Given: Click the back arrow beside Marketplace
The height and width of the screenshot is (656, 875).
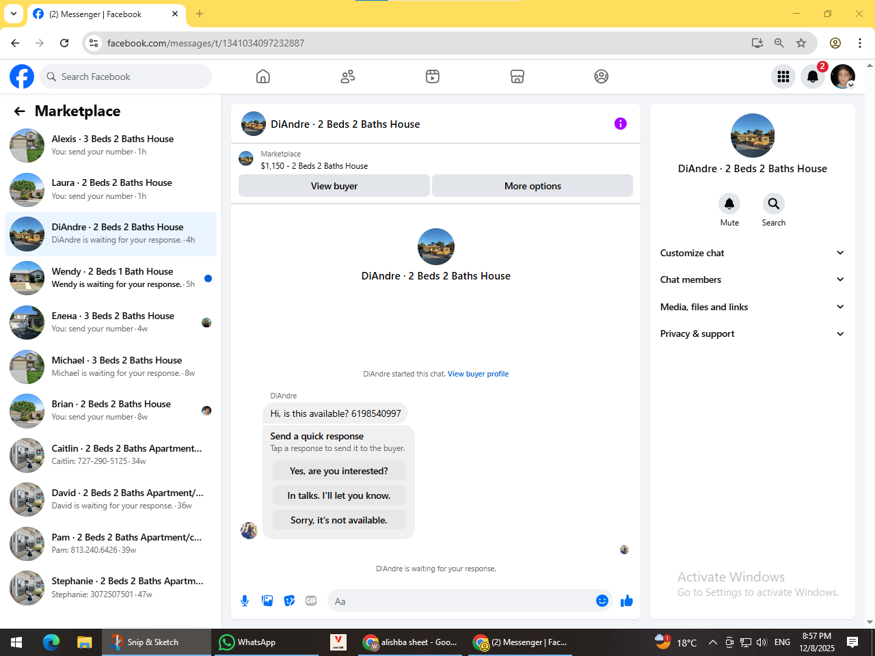Looking at the screenshot, I should click(20, 111).
